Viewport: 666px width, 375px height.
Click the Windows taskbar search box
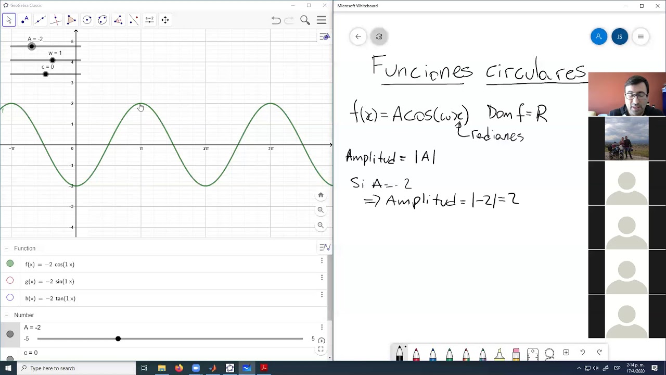[76, 368]
